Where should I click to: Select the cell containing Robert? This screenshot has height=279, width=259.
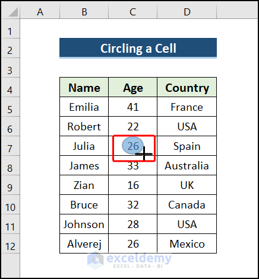pos(84,126)
